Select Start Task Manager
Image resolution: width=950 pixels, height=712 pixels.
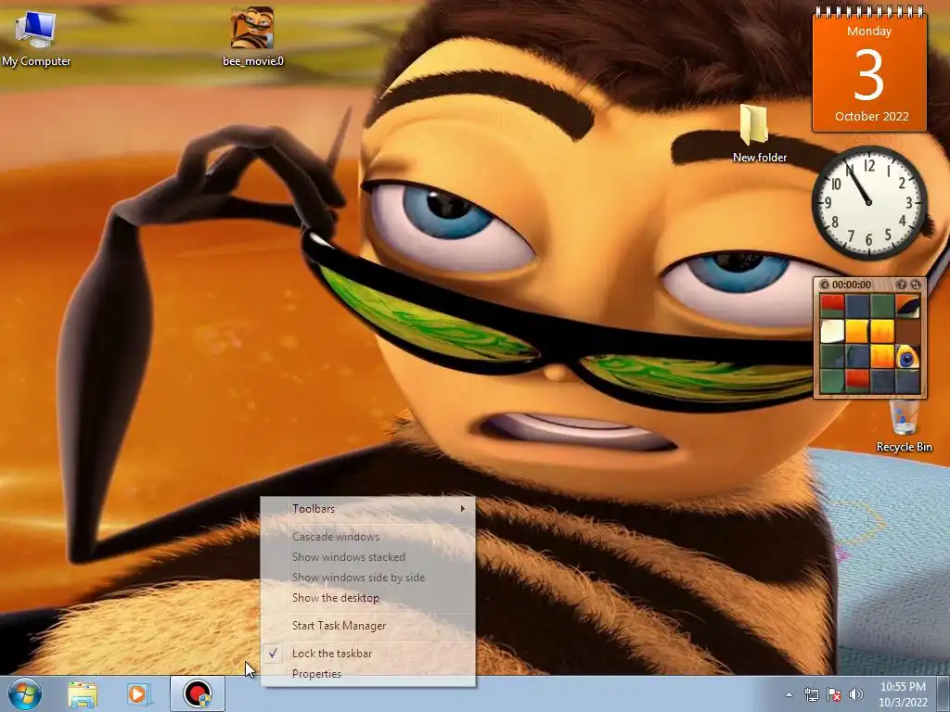[x=367, y=626]
